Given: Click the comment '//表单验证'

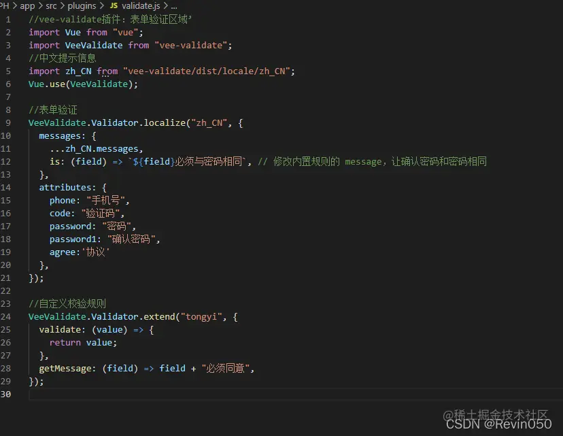Looking at the screenshot, I should click(53, 110).
